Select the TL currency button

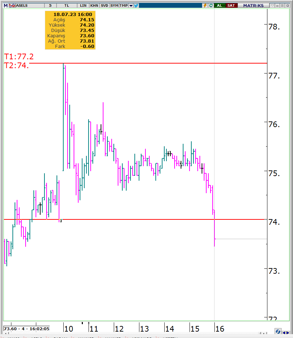coord(67,6)
